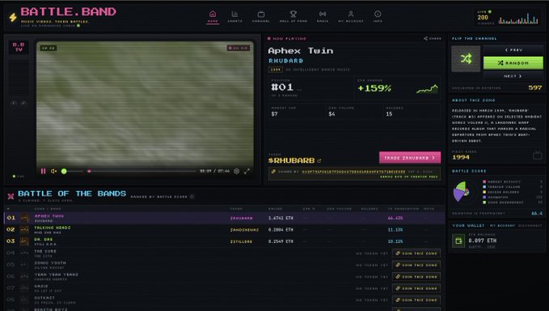The image size is (549, 311).
Task: Click the 1.6741 ETH raised value
Action: 281,218
